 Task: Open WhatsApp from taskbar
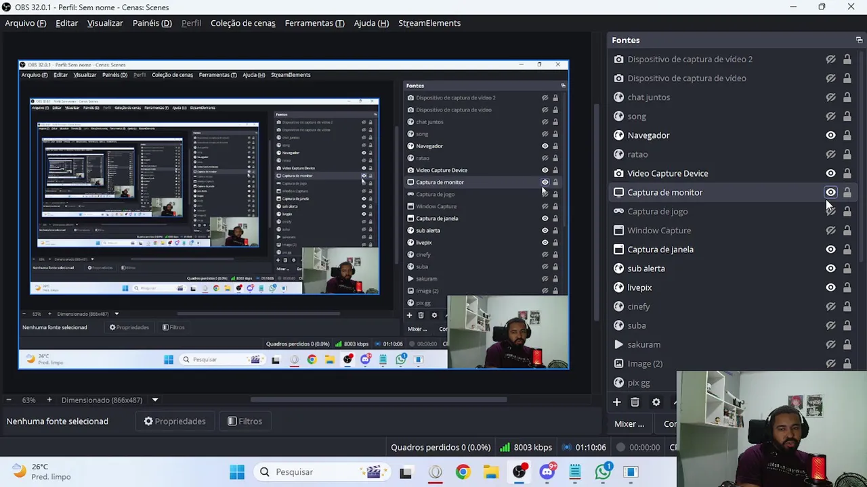(x=604, y=472)
